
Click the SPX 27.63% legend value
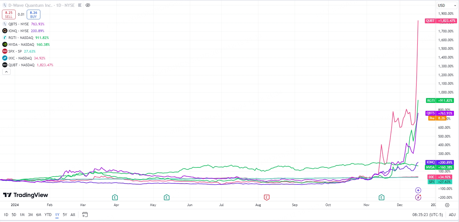pyautogui.click(x=30, y=51)
